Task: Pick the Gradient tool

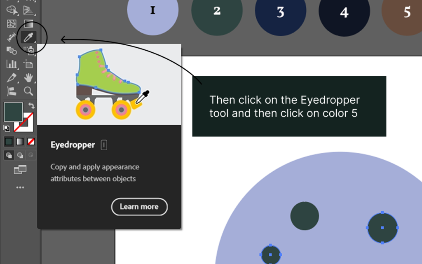Action: tap(28, 23)
